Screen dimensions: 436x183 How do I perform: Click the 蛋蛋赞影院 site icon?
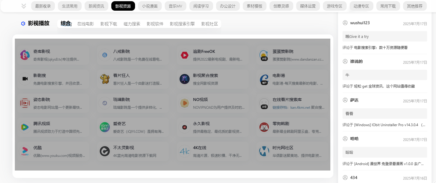coord(264,55)
